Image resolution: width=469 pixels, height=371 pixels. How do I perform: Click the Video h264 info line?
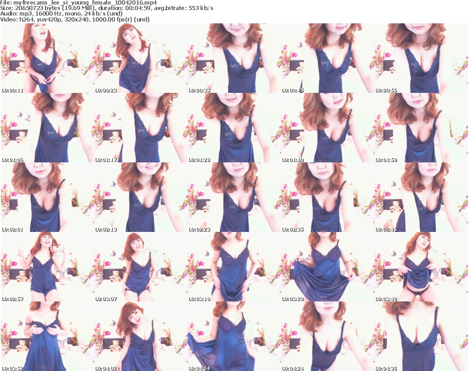[75, 19]
